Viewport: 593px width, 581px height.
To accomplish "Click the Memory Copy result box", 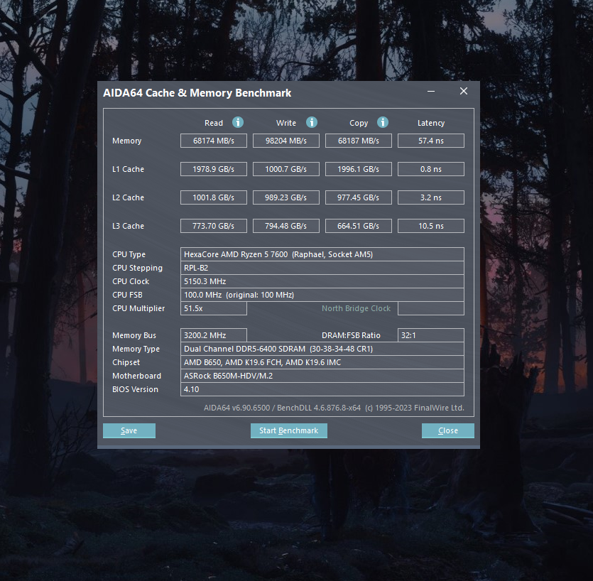I will point(358,141).
